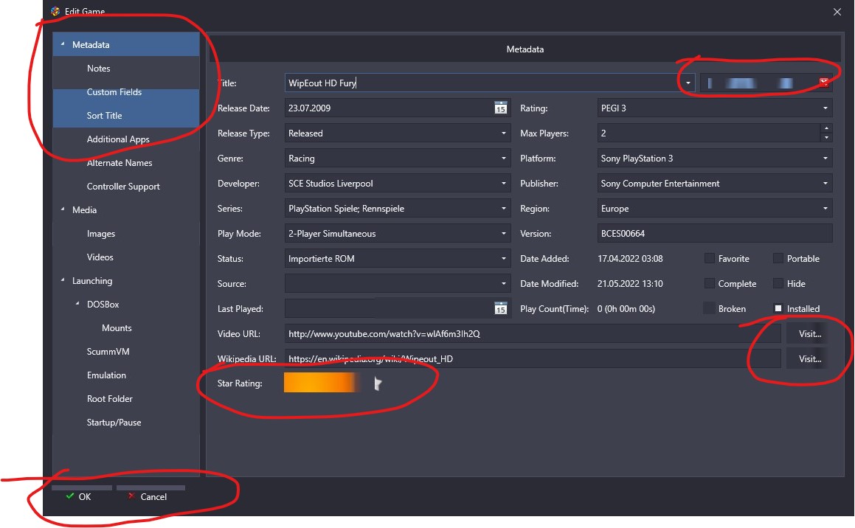Collapse the Launching tree node arrow

click(63, 280)
